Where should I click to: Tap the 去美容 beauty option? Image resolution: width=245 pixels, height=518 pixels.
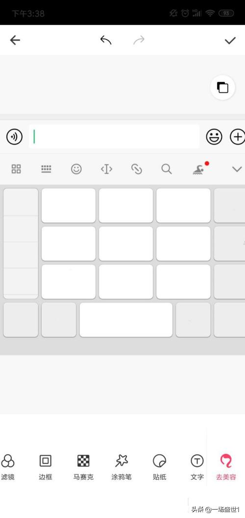coord(226,467)
